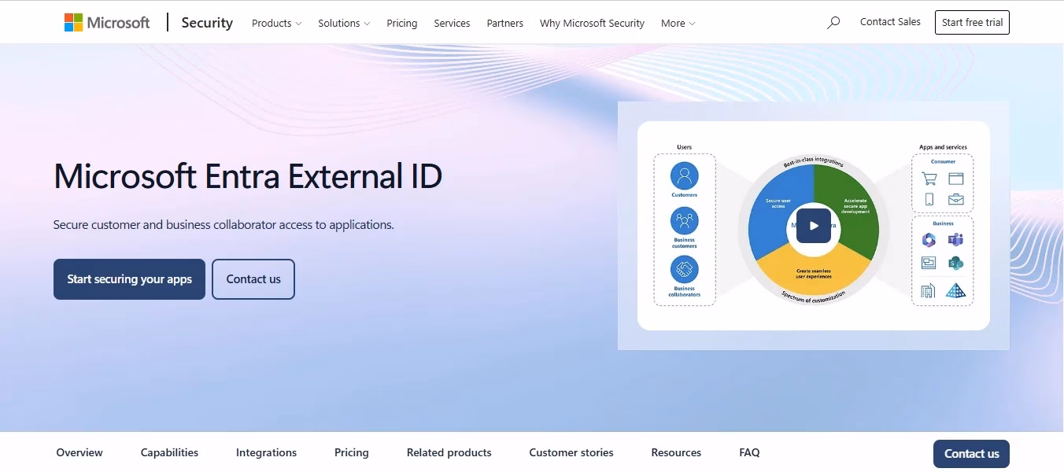Click the Microsoft Entra External ID heading
Image resolution: width=1064 pixels, height=472 pixels.
tap(248, 175)
